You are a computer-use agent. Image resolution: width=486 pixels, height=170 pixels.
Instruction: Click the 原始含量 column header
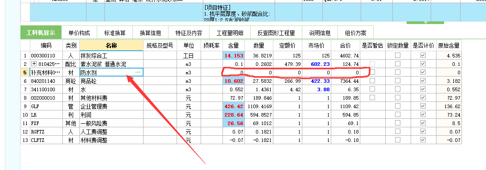449,46
